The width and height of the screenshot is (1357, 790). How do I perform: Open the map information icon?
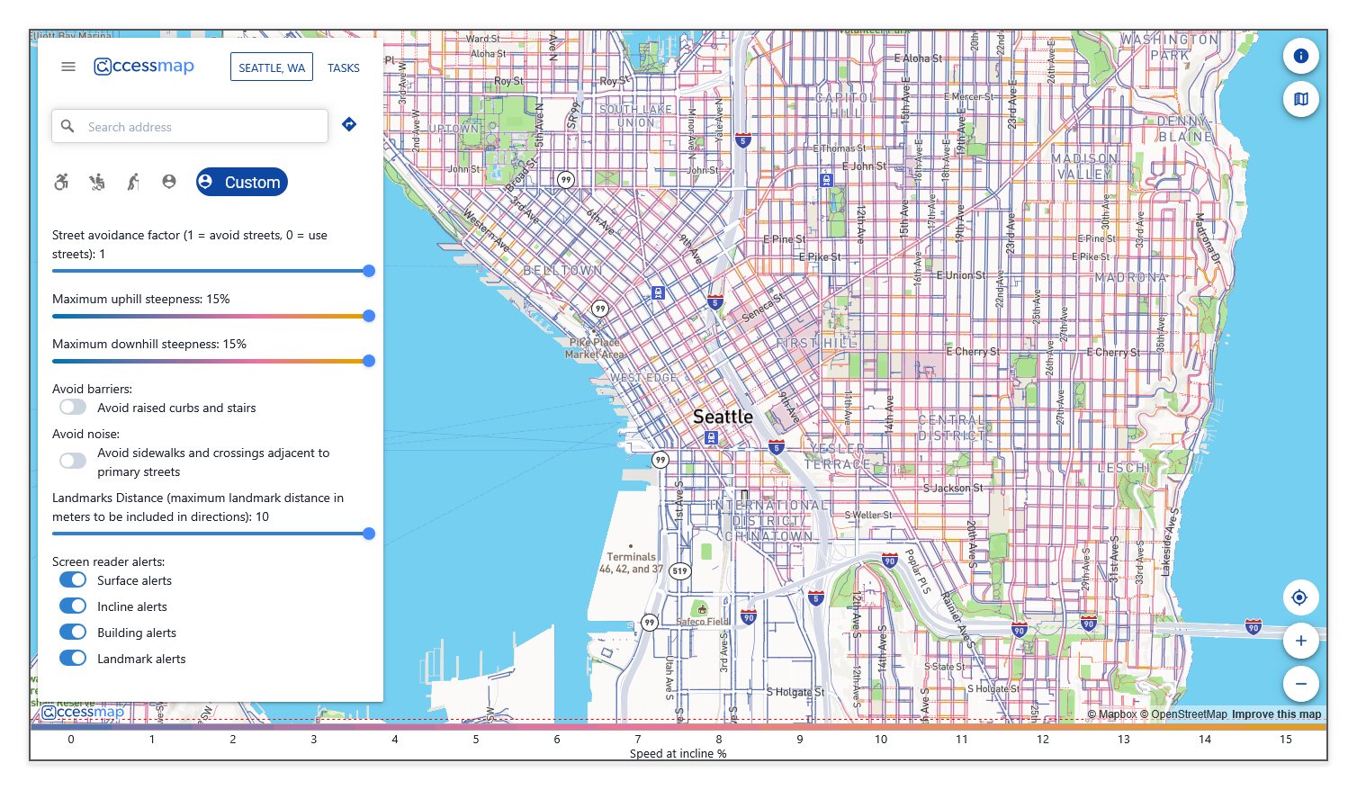[1301, 56]
